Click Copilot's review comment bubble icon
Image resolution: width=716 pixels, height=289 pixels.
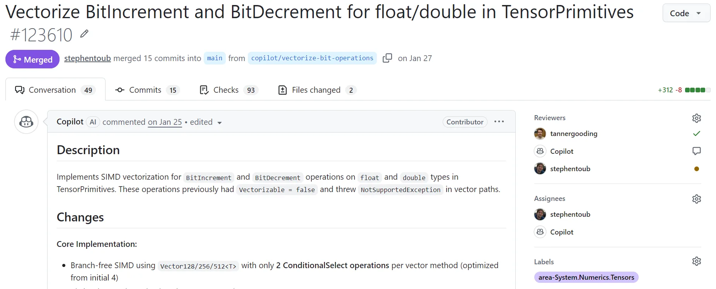[696, 151]
